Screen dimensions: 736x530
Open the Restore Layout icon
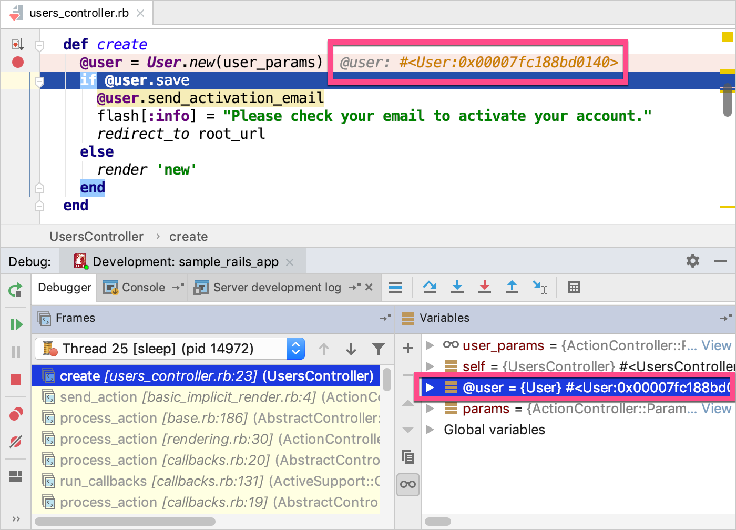(16, 476)
